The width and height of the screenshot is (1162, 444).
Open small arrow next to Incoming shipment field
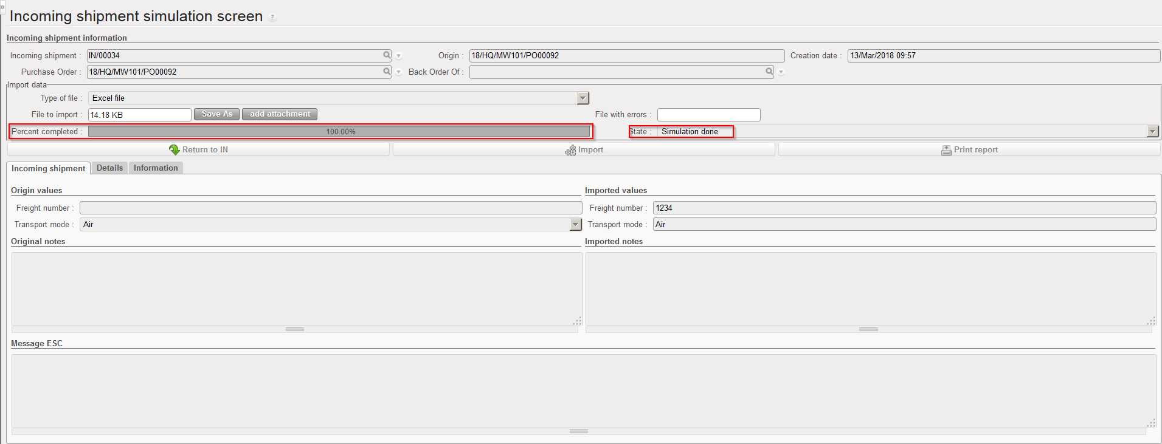(x=399, y=56)
